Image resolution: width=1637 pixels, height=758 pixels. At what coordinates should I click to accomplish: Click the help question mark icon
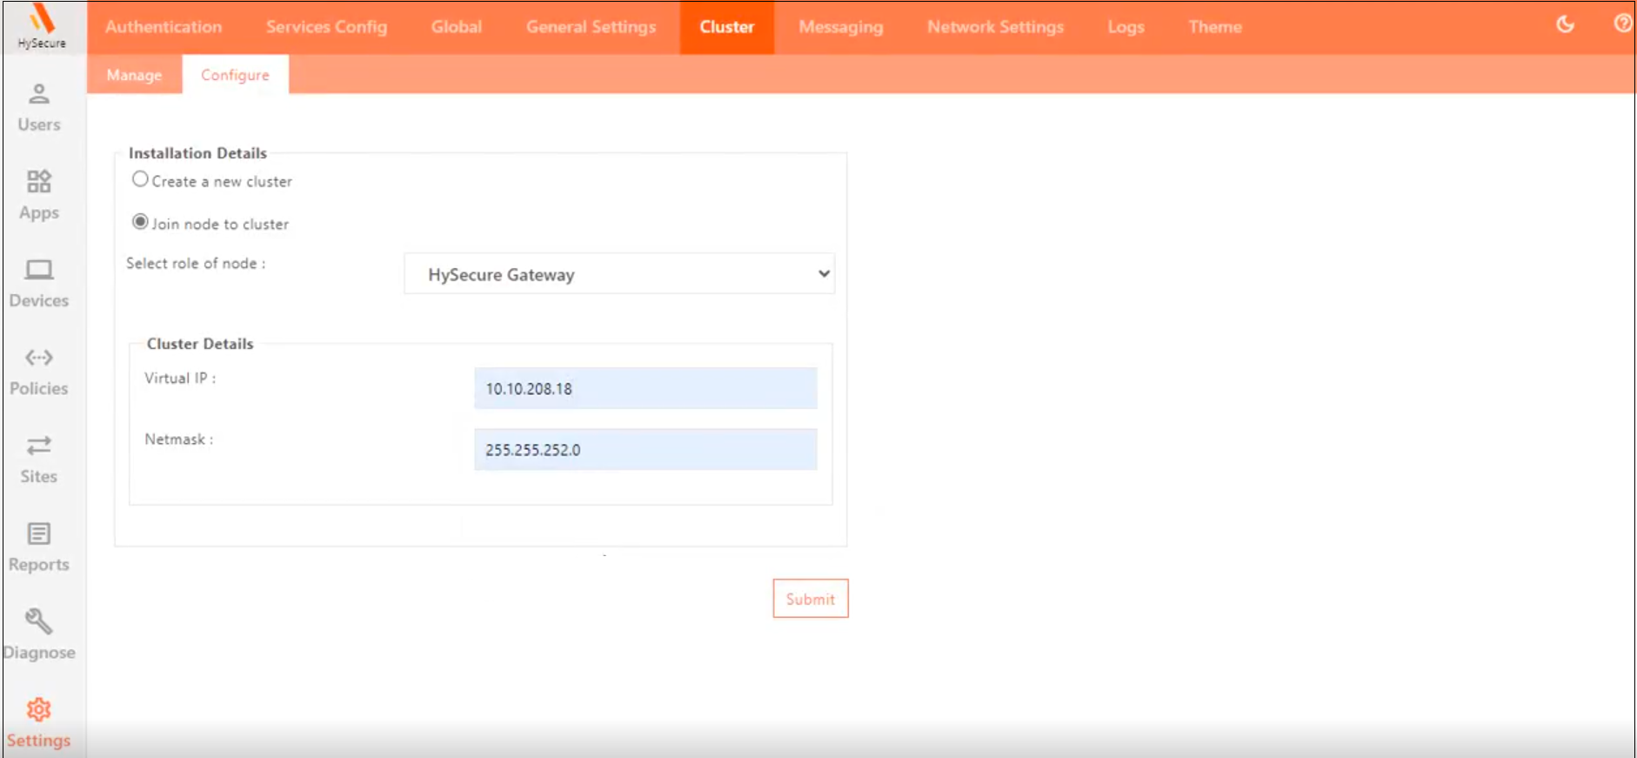pyautogui.click(x=1622, y=24)
